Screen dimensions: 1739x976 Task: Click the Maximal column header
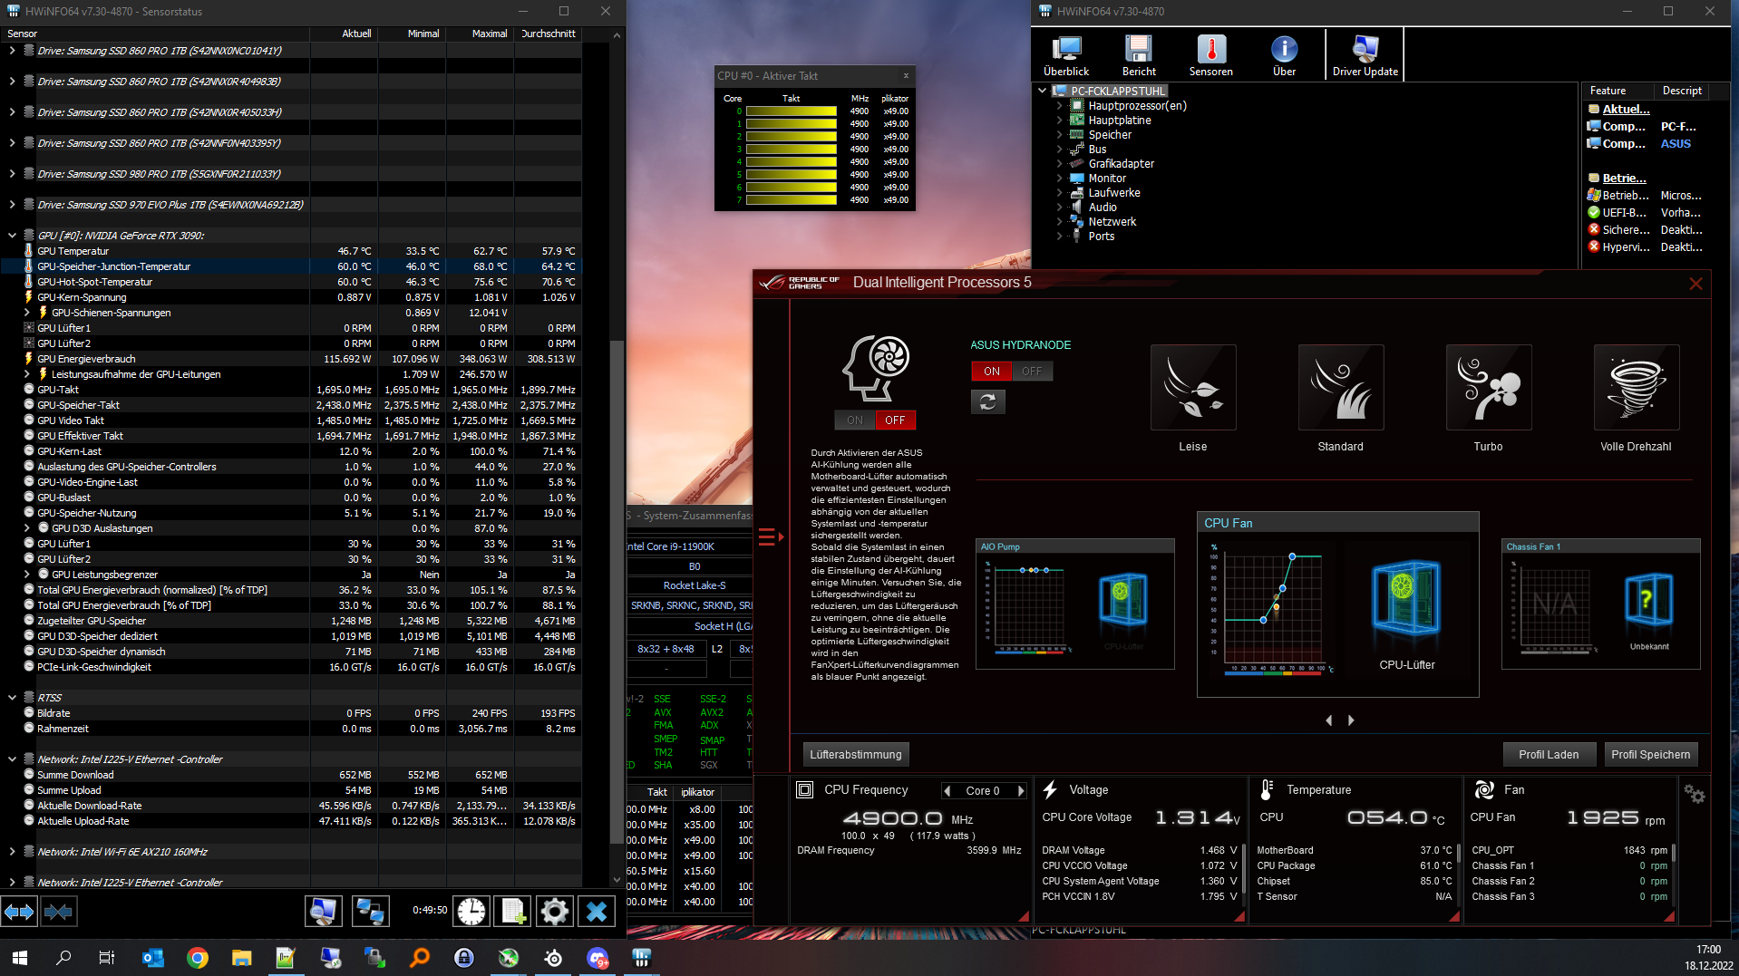(x=481, y=34)
